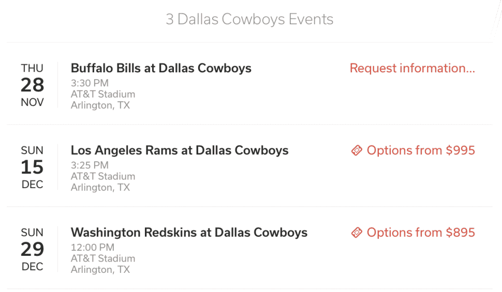Click the THU 28 NOV date block
502x292 pixels.
(32, 85)
